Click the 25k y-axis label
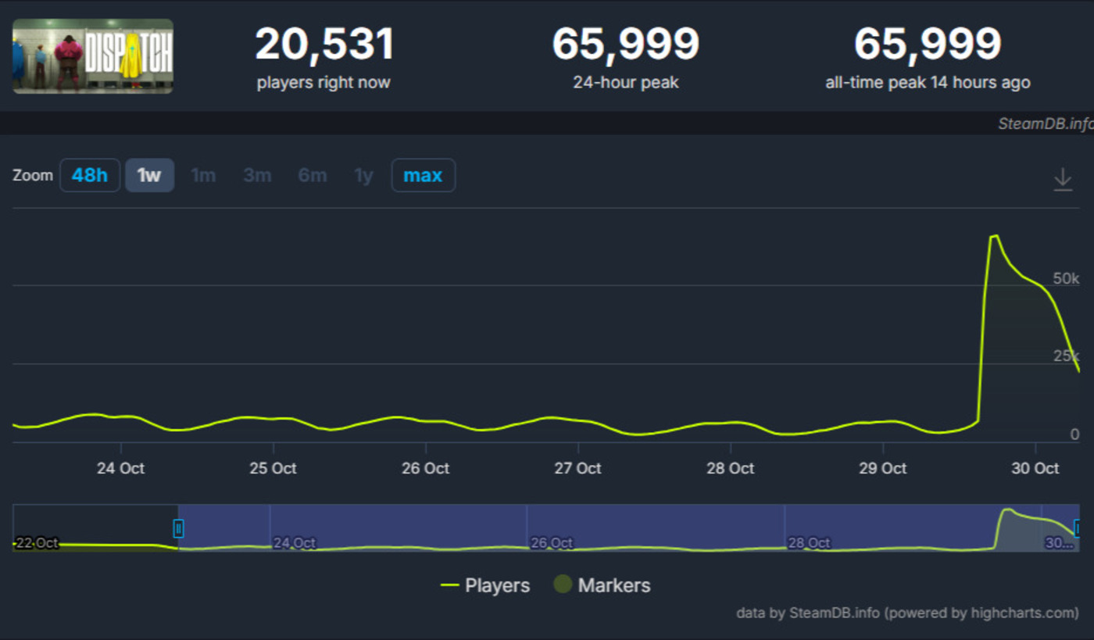Viewport: 1094px width, 640px height. pyautogui.click(x=1066, y=356)
